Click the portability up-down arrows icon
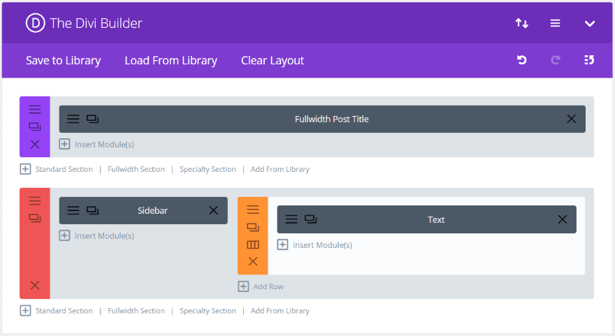 [x=521, y=23]
